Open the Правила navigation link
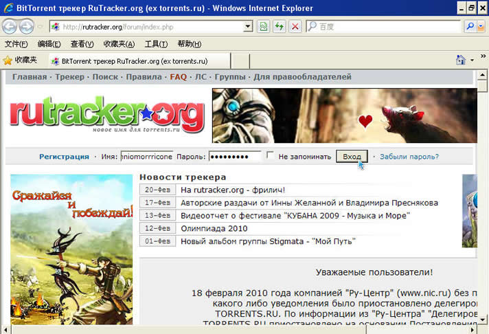Image resolution: width=489 pixels, height=334 pixels. [x=144, y=77]
